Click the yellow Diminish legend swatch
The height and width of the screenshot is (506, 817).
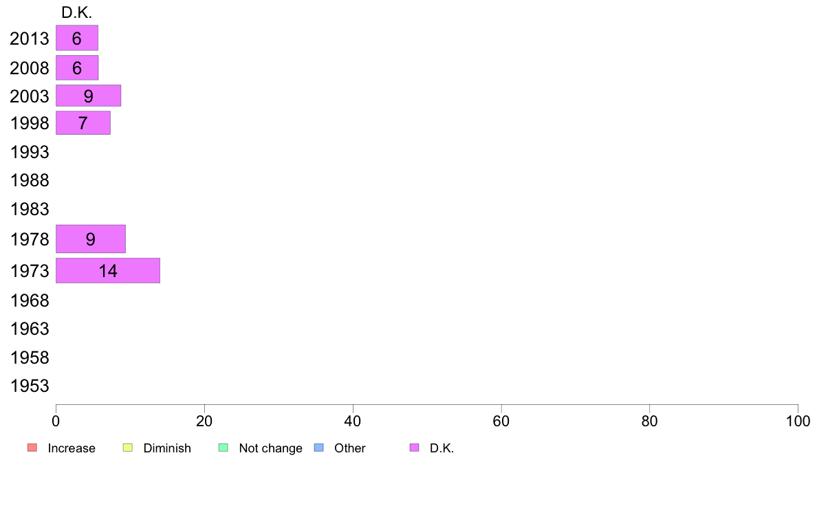tap(128, 448)
